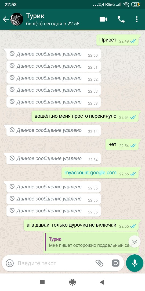
Task: Open the camera from the message bar
Action: click(115, 263)
